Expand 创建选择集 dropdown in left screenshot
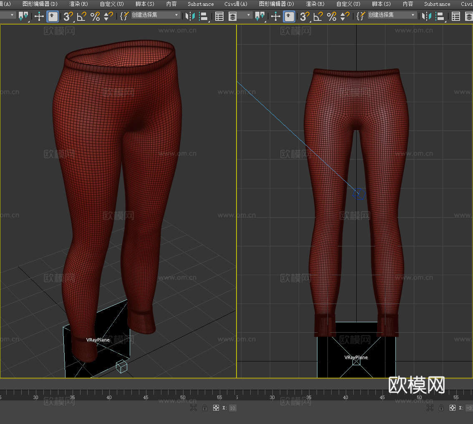The width and height of the screenshot is (473, 424). pos(176,15)
